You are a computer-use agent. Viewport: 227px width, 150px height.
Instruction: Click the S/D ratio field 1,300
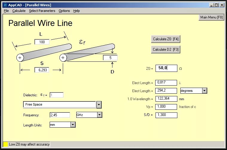(x=166, y=115)
